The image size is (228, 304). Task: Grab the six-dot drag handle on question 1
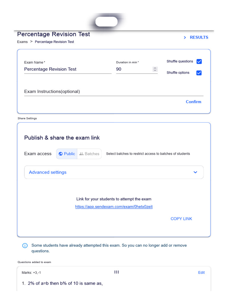coord(116,272)
